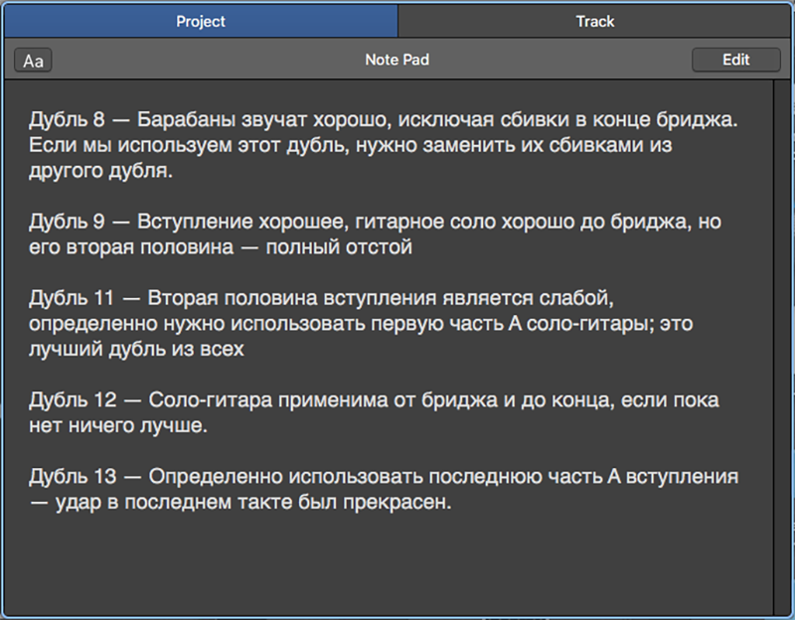Click the word Барабаны in the first note

186,119
